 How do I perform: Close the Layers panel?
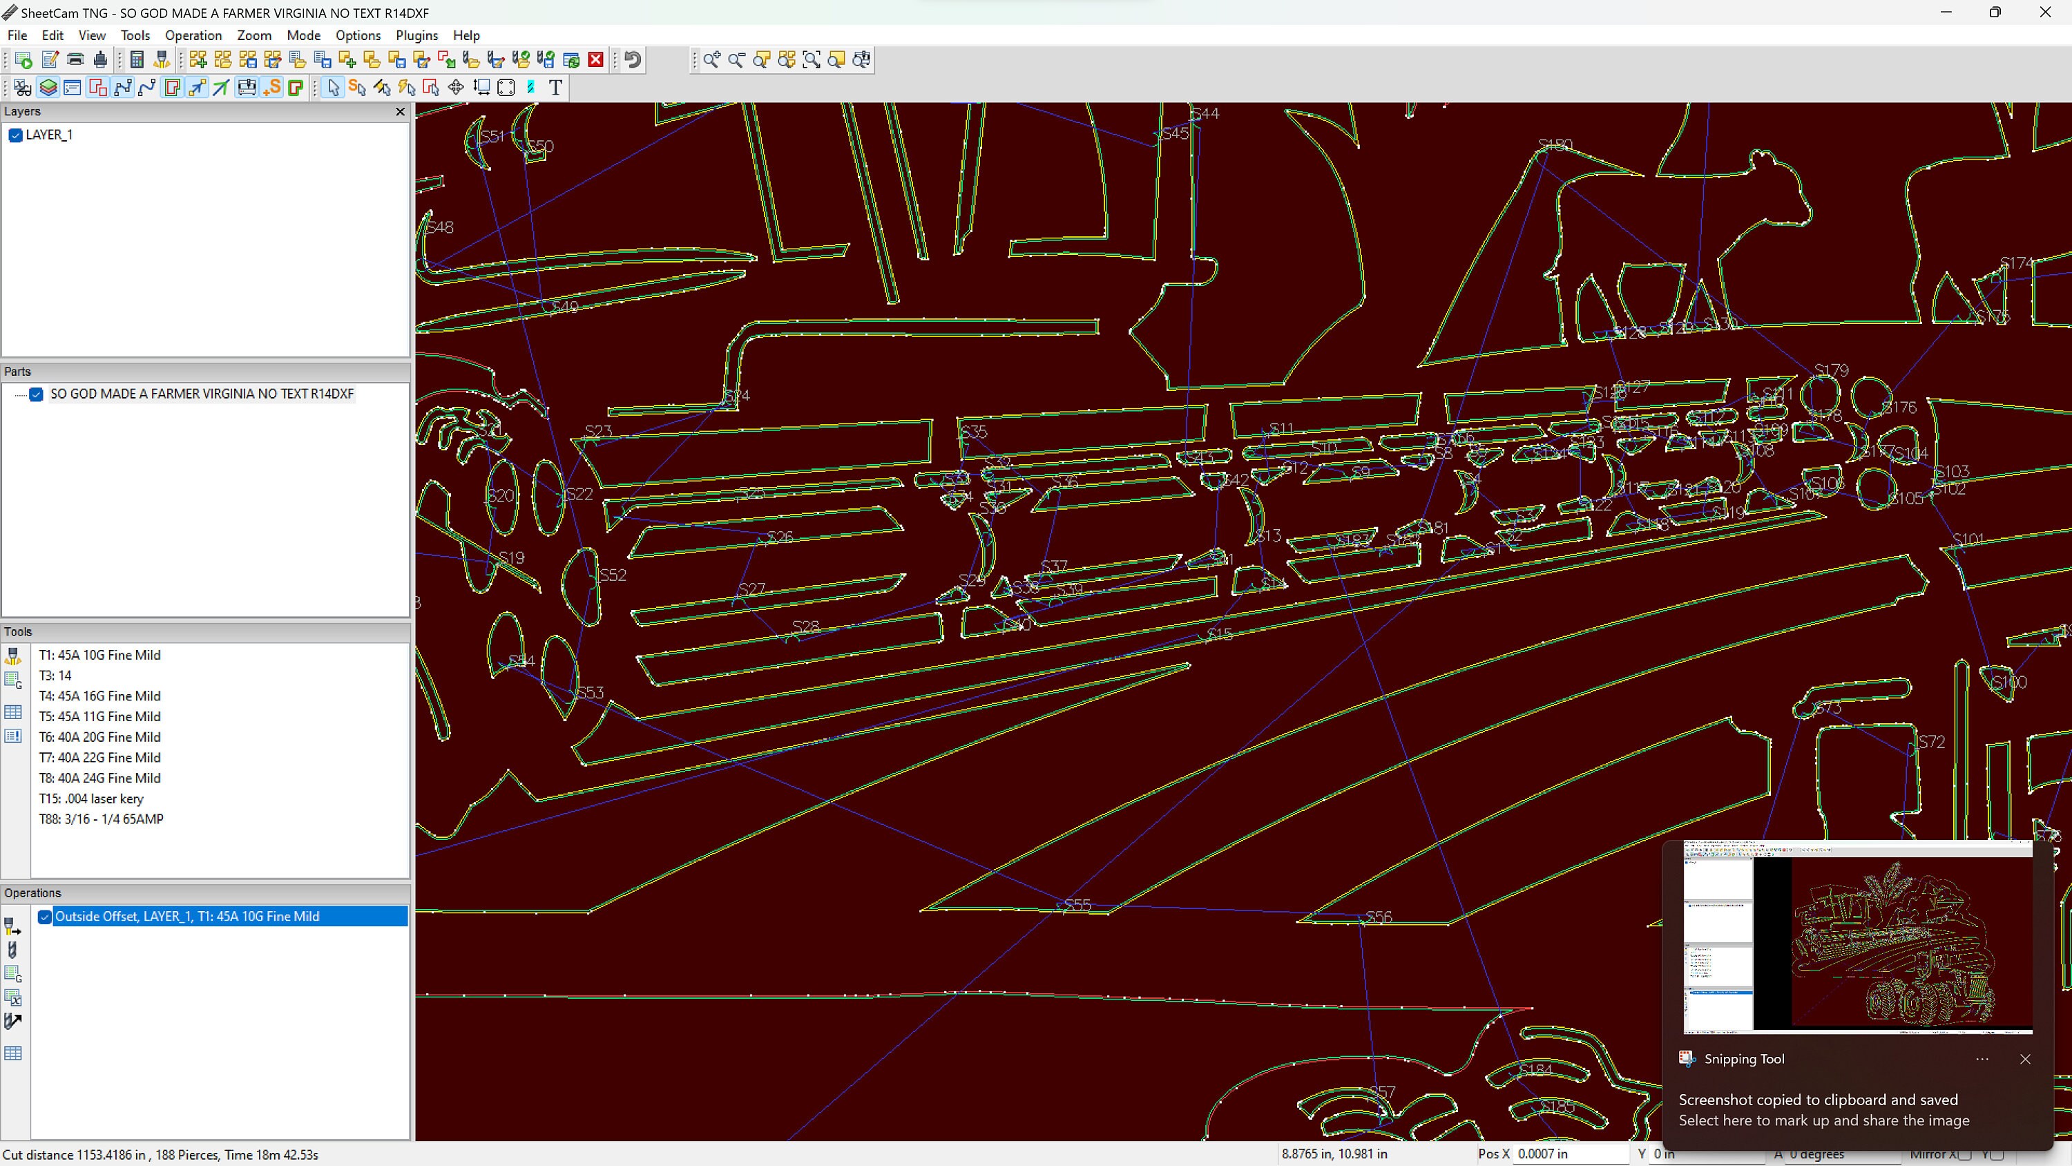pos(400,112)
